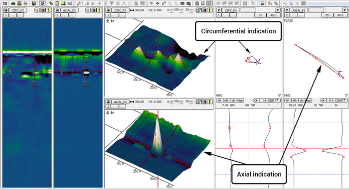Open the list icon at toolbar start
349x189 pixels.
[4, 3]
